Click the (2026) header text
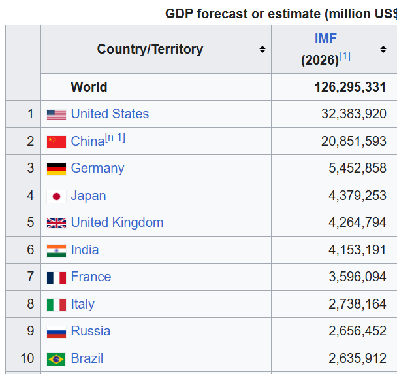Image resolution: width=397 pixels, height=374 pixels. pyautogui.click(x=320, y=60)
